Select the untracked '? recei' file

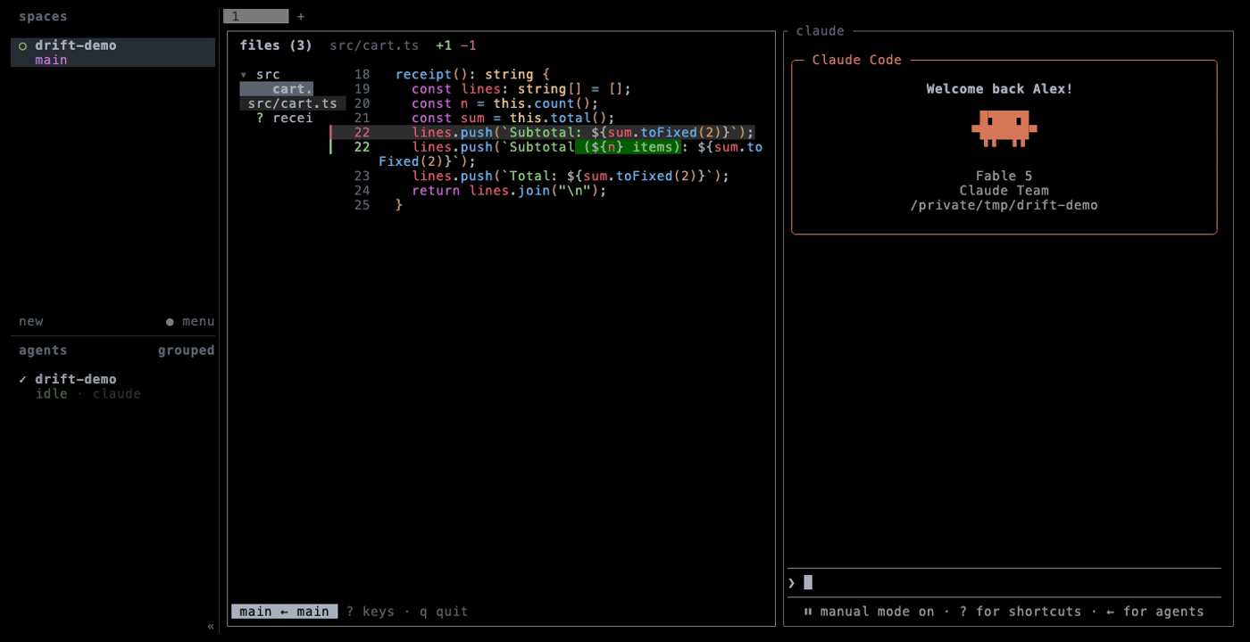[284, 118]
